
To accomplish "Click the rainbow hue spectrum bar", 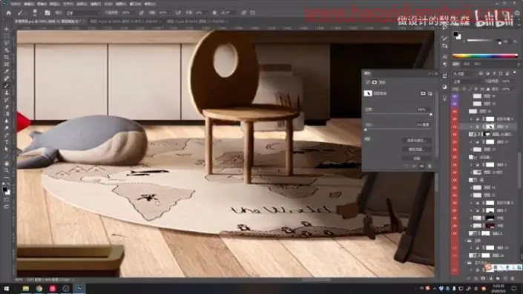I will click(x=485, y=56).
